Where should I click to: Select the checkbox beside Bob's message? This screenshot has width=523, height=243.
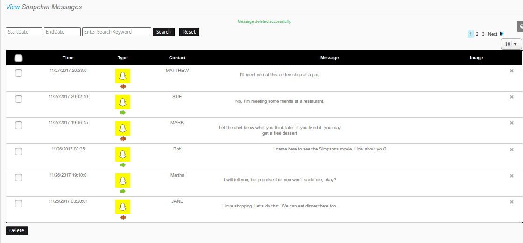point(19,151)
